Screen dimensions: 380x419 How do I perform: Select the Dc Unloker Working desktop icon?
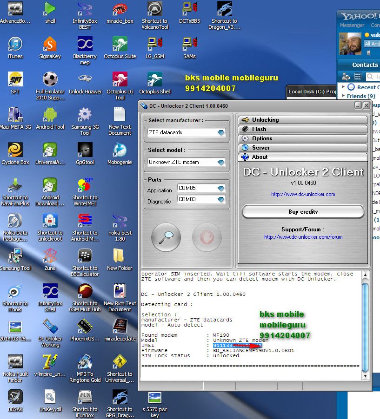(50, 333)
